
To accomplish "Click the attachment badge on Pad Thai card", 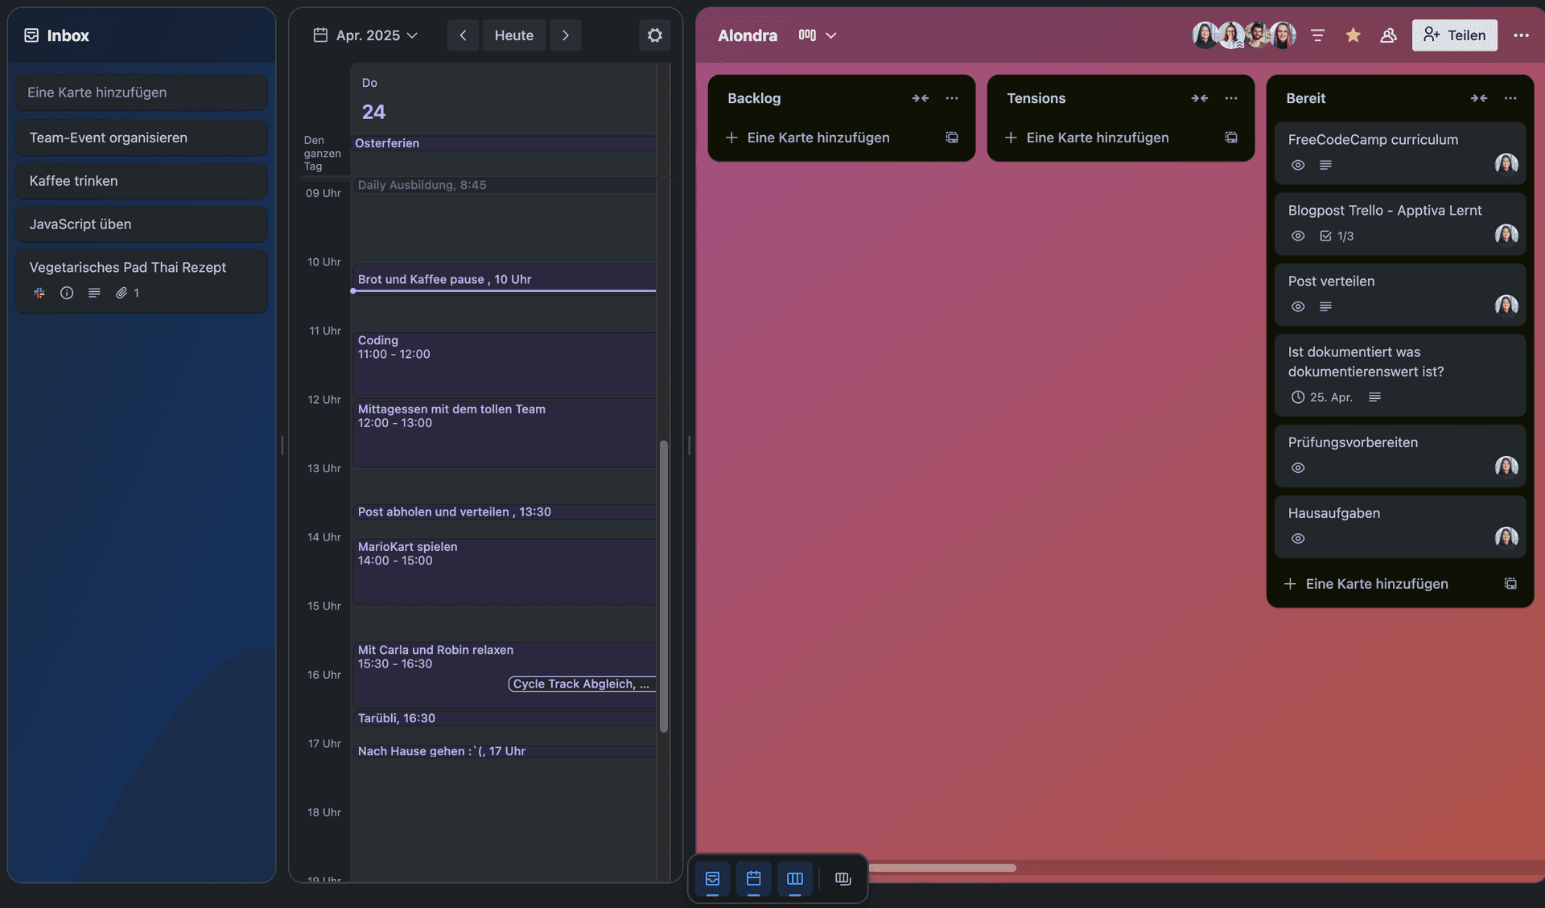I will click(128, 293).
